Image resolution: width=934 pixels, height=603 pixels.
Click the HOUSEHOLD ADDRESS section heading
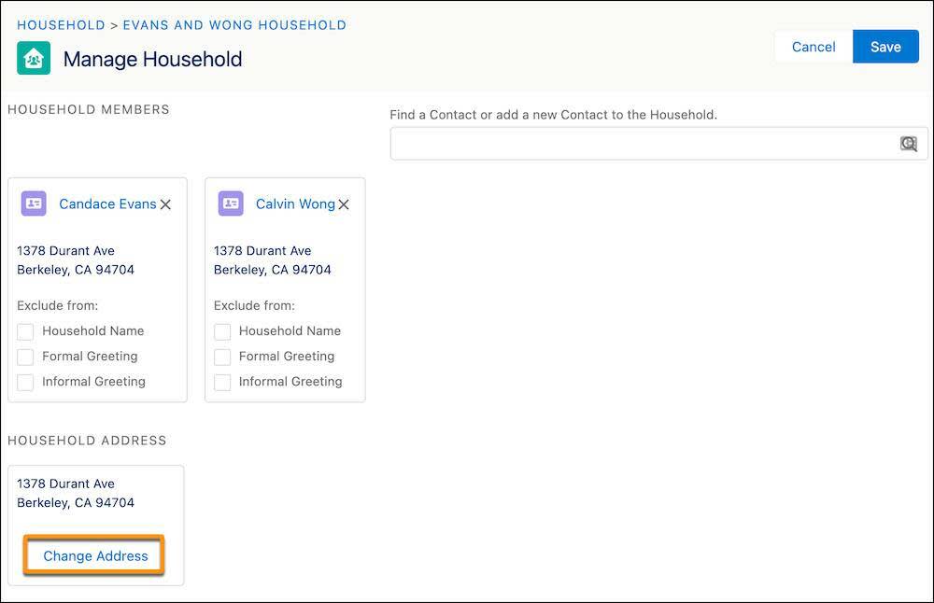pyautogui.click(x=87, y=441)
